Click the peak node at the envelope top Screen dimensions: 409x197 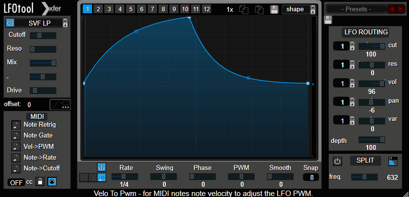click(189, 17)
